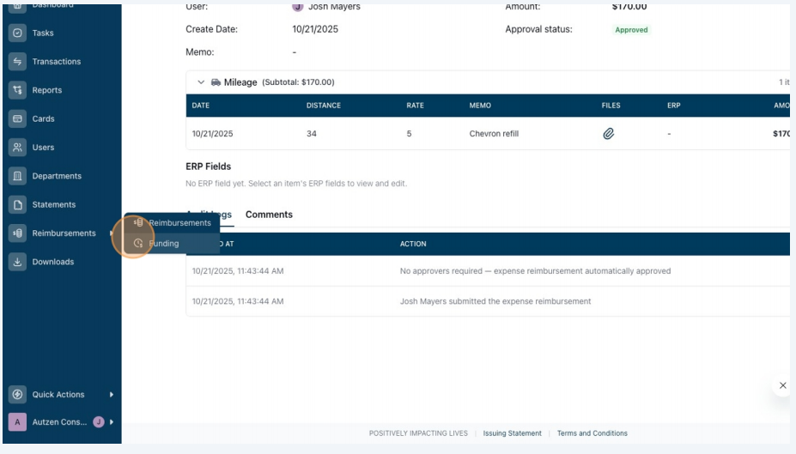Open Statements icon in sidebar
Image resolution: width=796 pixels, height=454 pixels.
17,205
